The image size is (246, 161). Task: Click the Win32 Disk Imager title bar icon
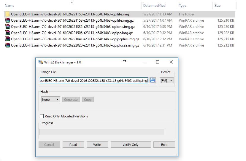pyautogui.click(x=40, y=62)
